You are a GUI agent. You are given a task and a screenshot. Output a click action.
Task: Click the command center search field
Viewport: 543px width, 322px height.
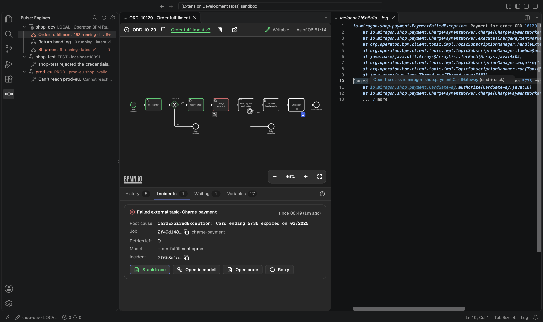pyautogui.click(x=280, y=6)
